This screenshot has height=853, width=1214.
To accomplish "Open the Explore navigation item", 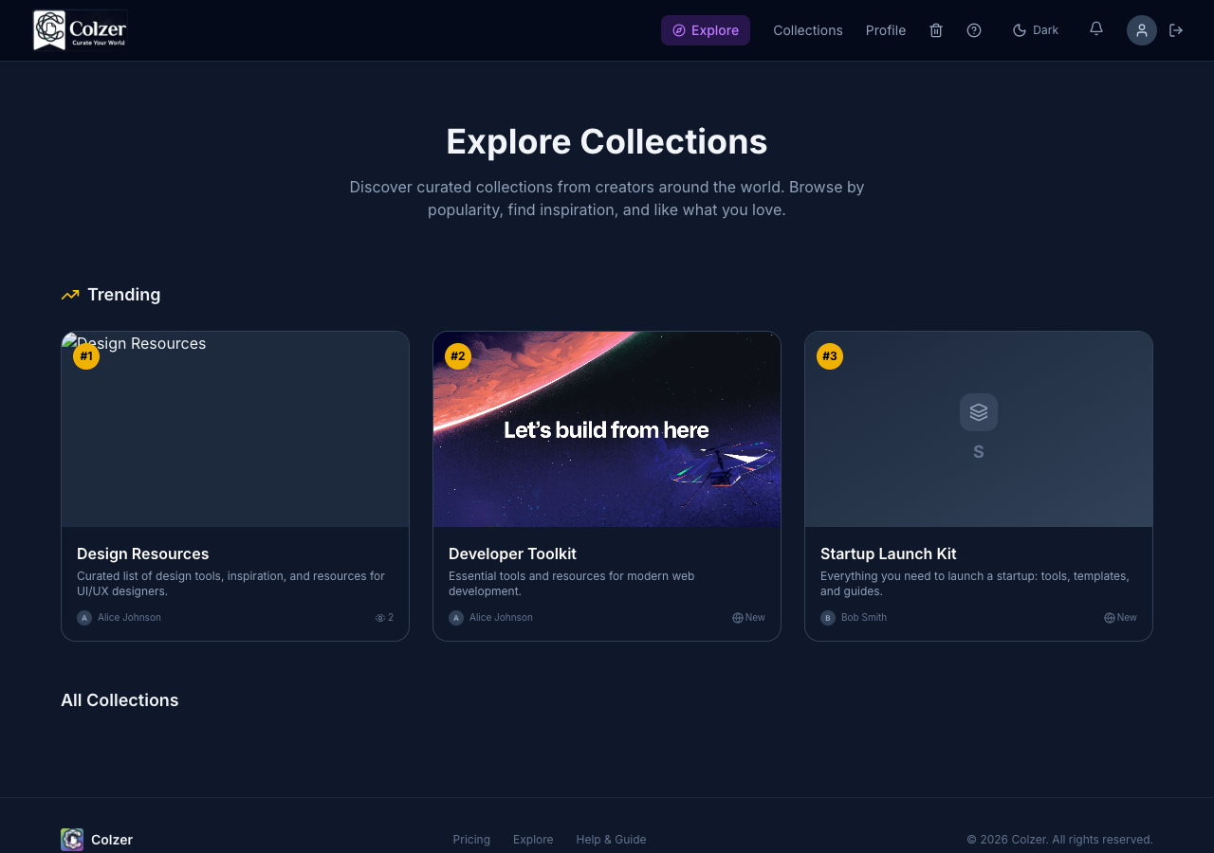I will [x=706, y=29].
